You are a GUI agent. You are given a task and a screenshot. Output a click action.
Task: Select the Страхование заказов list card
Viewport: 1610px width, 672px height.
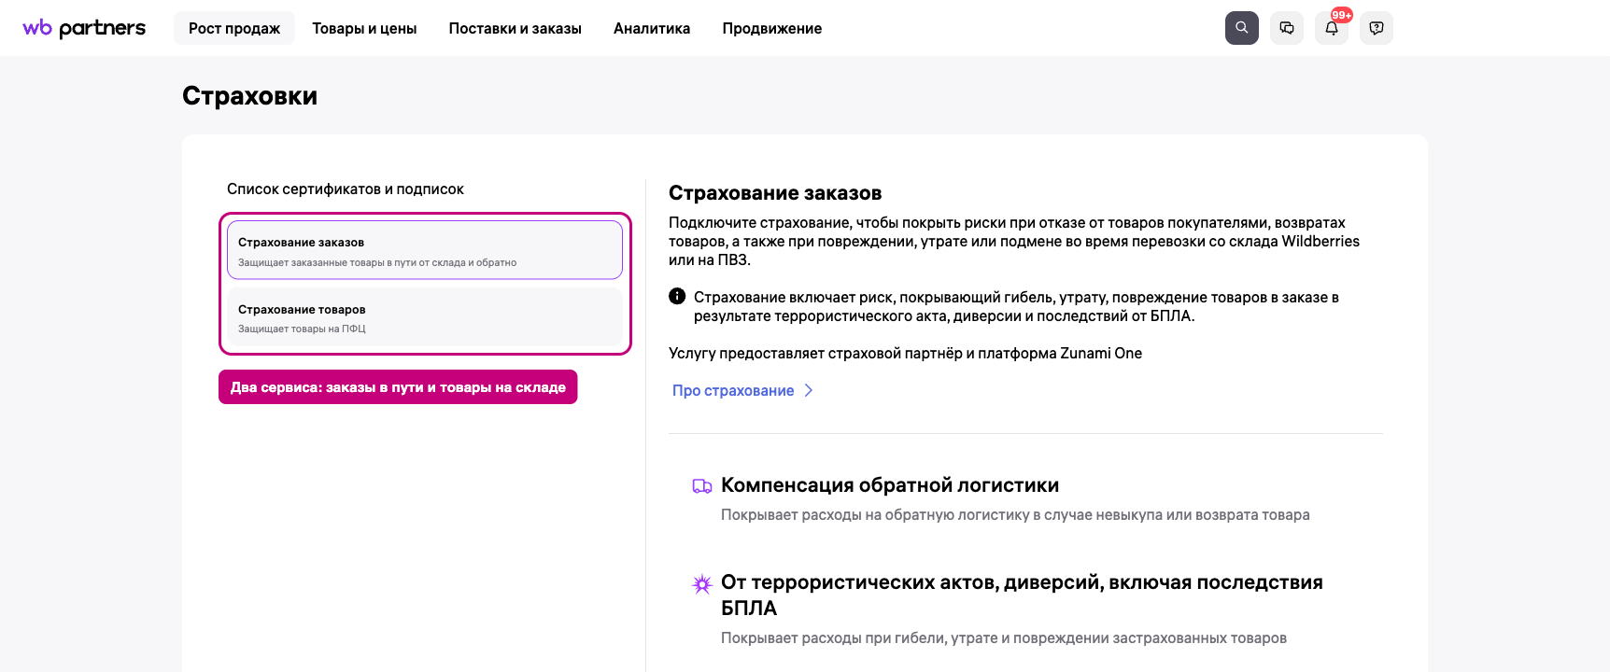pyautogui.click(x=425, y=250)
